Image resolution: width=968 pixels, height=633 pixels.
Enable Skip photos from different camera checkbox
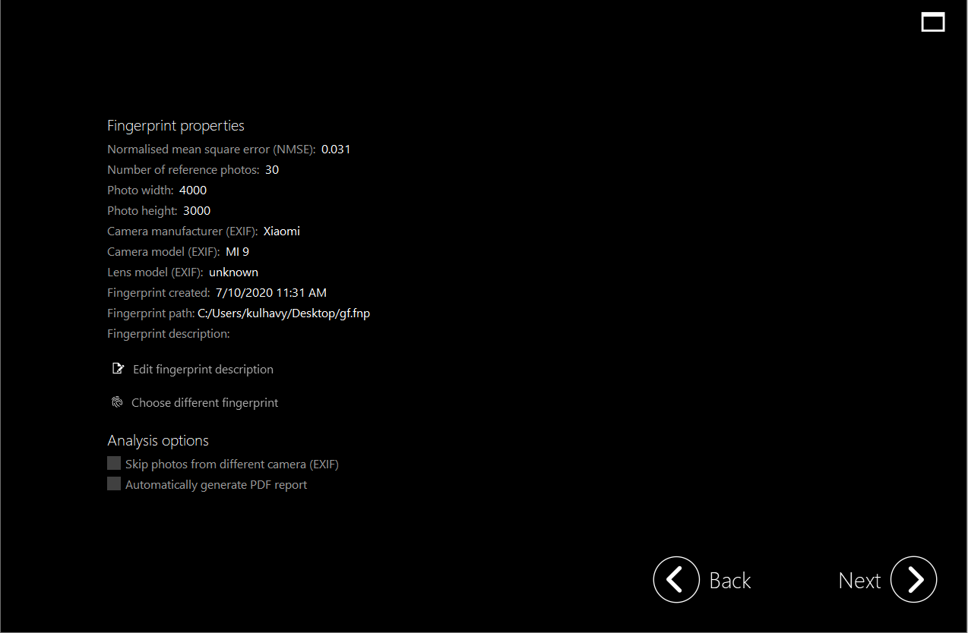coord(114,464)
